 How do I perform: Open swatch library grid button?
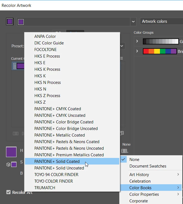(x=125, y=151)
